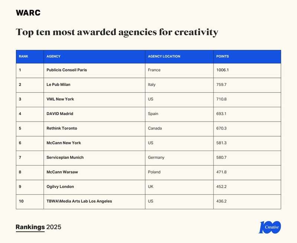Click Serviceplan Munich agency cell
This screenshot has width=297, height=243.
tap(65, 157)
